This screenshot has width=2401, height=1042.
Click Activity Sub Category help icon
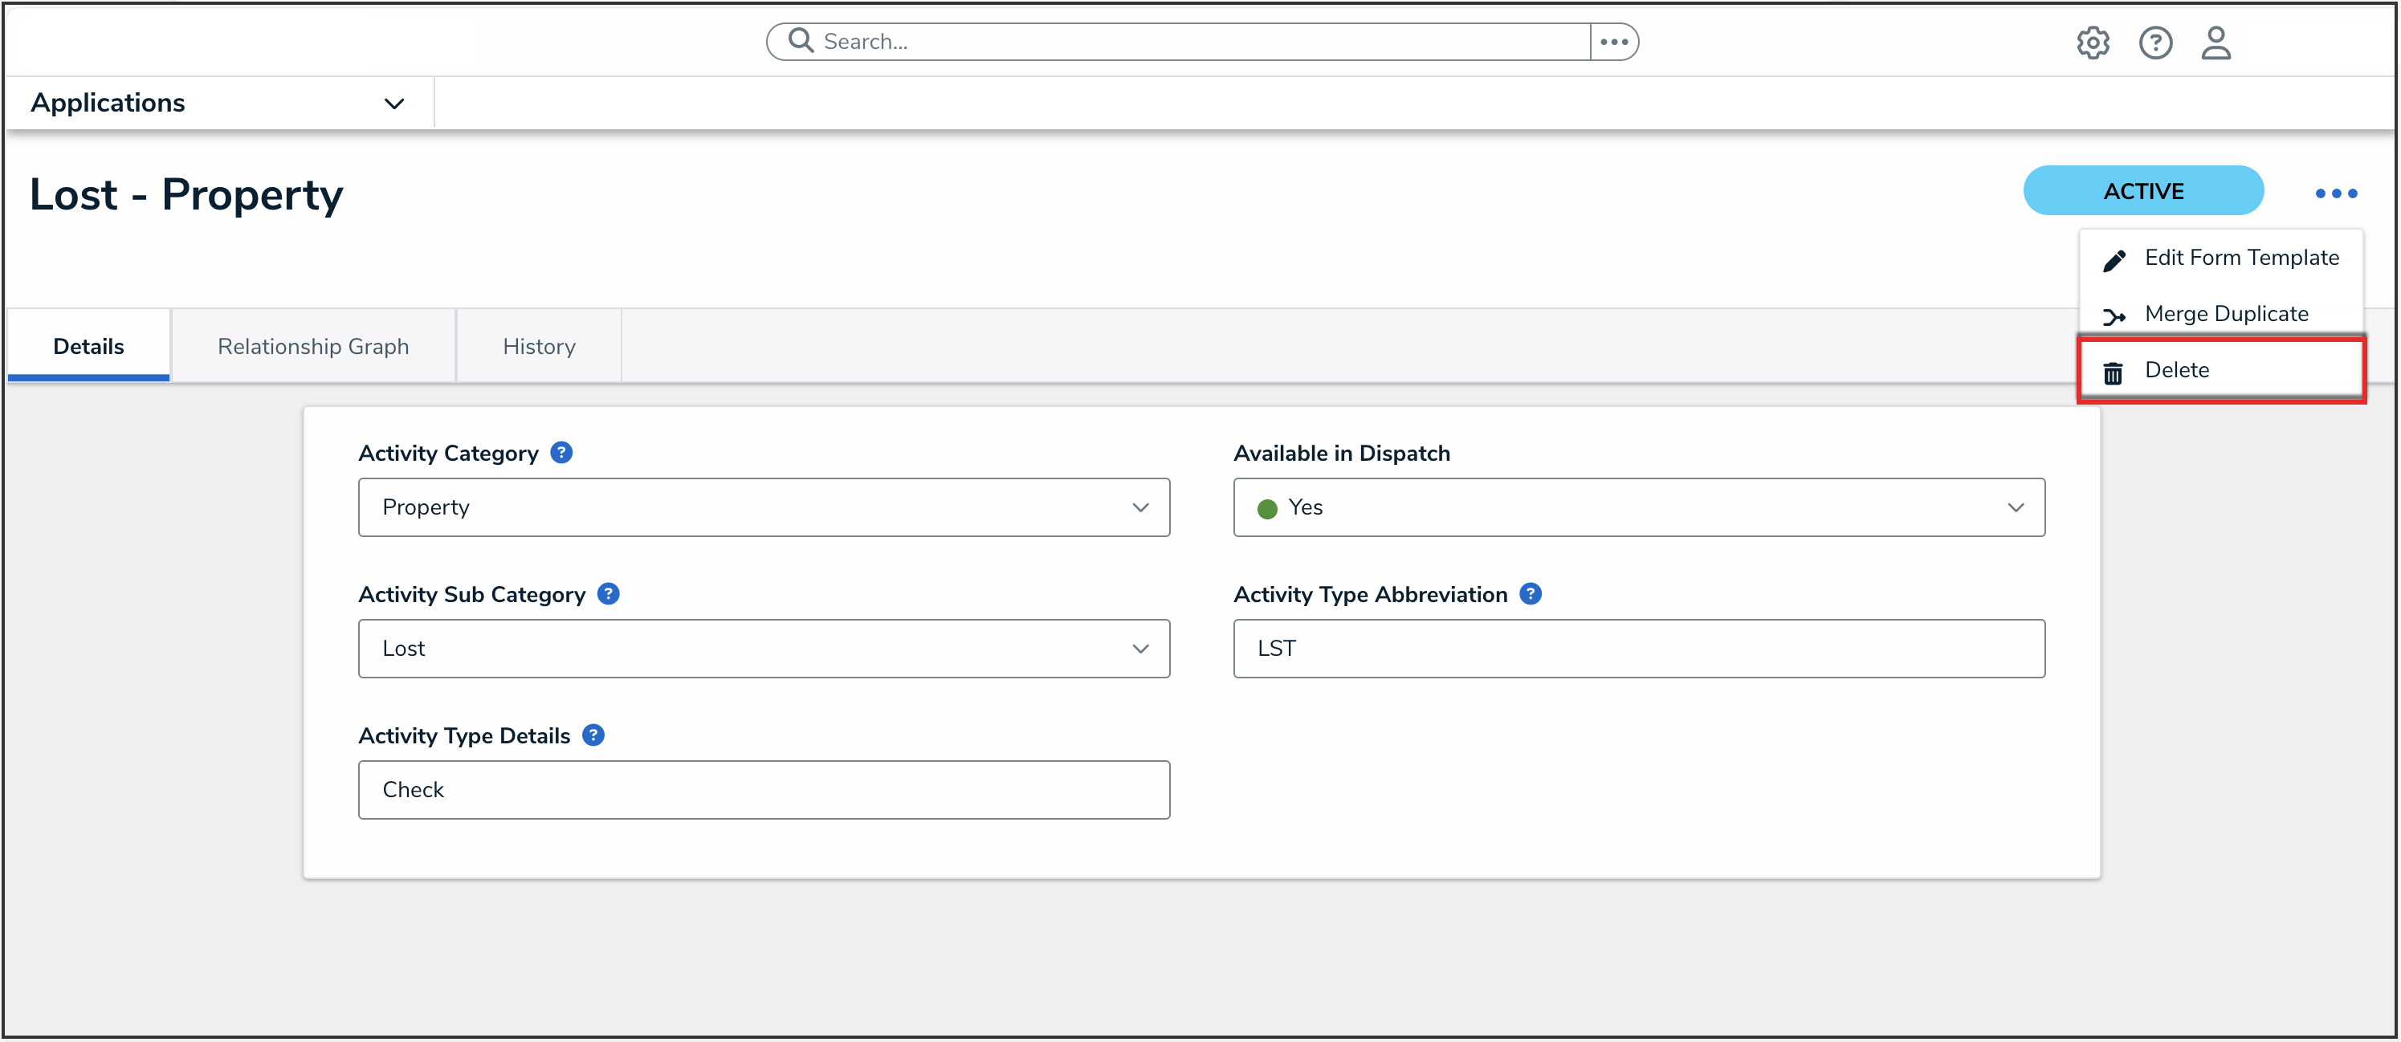(x=609, y=594)
